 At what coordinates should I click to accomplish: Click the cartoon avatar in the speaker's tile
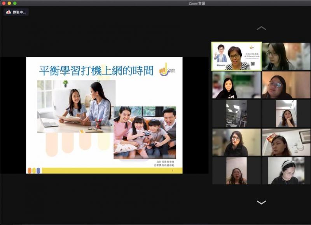[x=220, y=53]
